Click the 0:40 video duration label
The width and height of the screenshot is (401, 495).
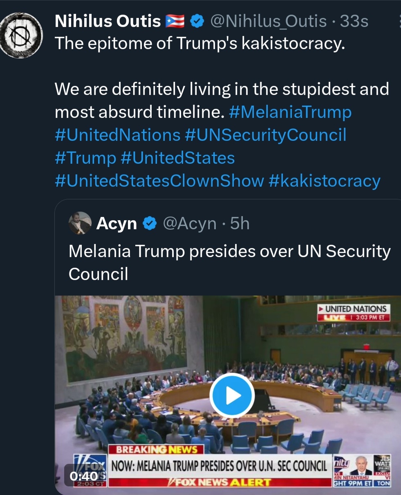click(x=84, y=476)
